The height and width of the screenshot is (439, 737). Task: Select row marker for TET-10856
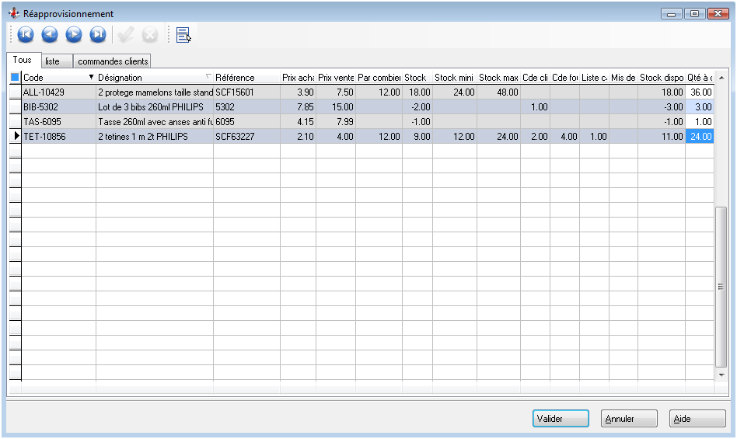pos(15,136)
